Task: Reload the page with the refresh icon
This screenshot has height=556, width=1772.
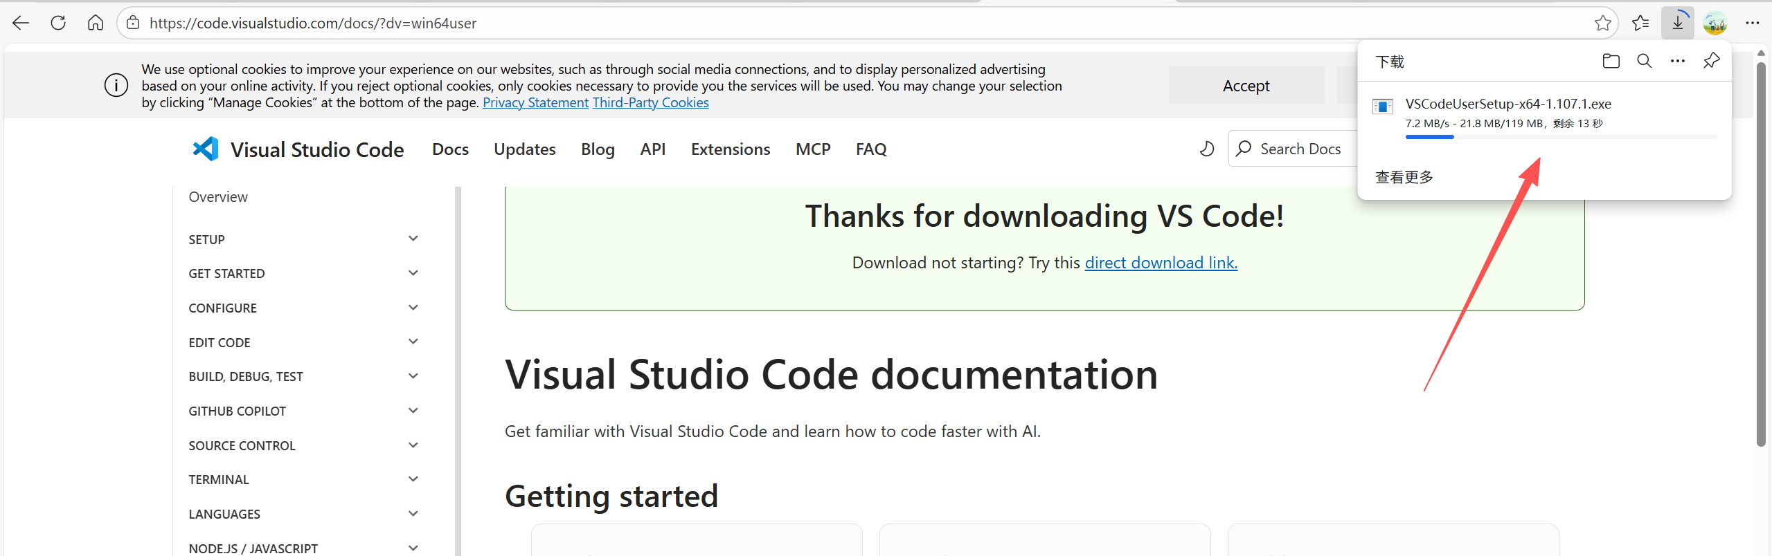Action: click(58, 23)
